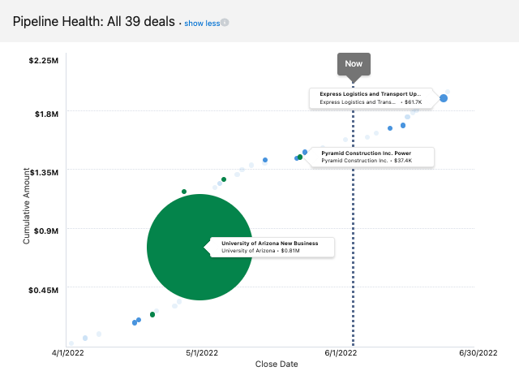This screenshot has height=371, width=519.
Task: Click the Pipeline Health: All 39 deals heading
Action: pyautogui.click(x=94, y=22)
